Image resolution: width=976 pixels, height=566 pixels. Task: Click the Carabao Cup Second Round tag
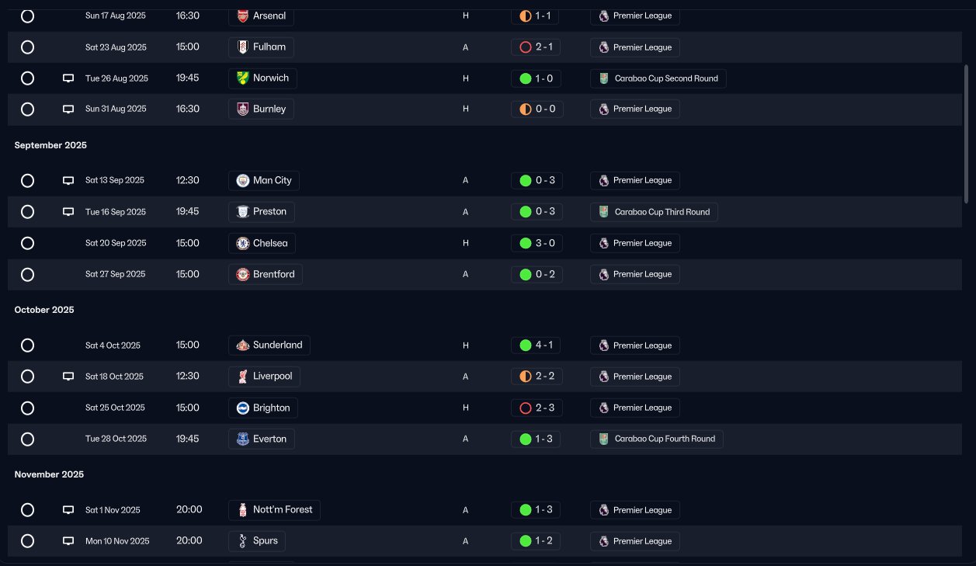point(658,78)
